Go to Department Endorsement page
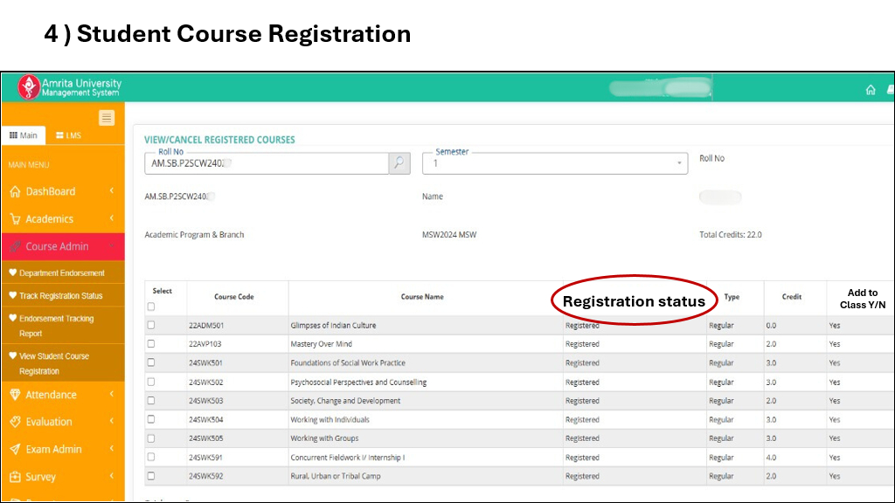Viewport: 895px width, 503px height. pyautogui.click(x=61, y=273)
